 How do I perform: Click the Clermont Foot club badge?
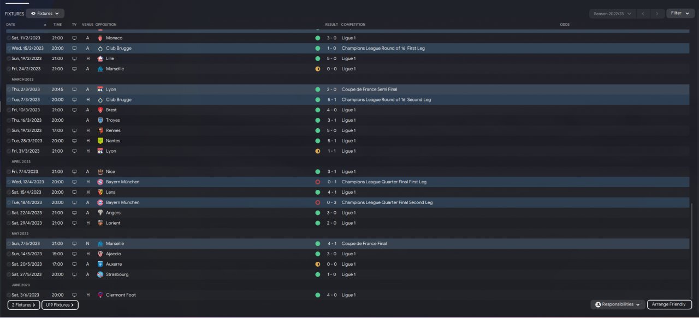[x=100, y=295]
